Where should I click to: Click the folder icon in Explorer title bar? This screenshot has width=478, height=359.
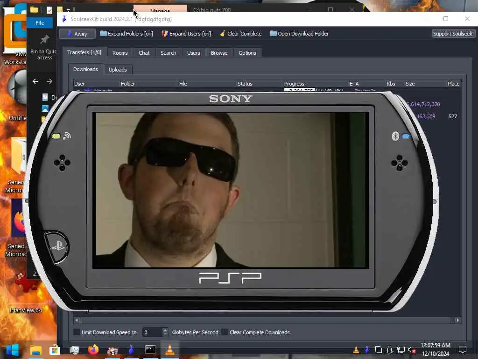pos(34,10)
